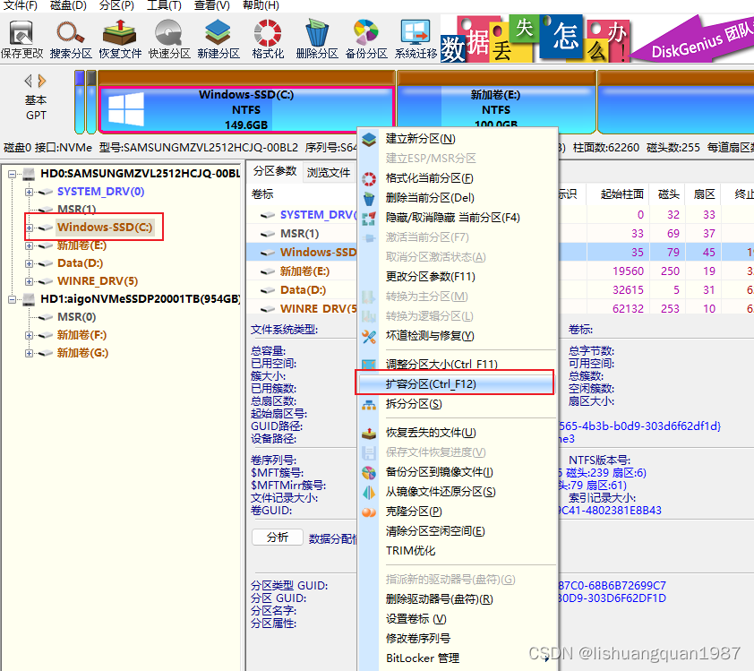Screen dimensions: 754x671
Task: Select the MSR(1) row in partition table
Action: click(x=300, y=234)
